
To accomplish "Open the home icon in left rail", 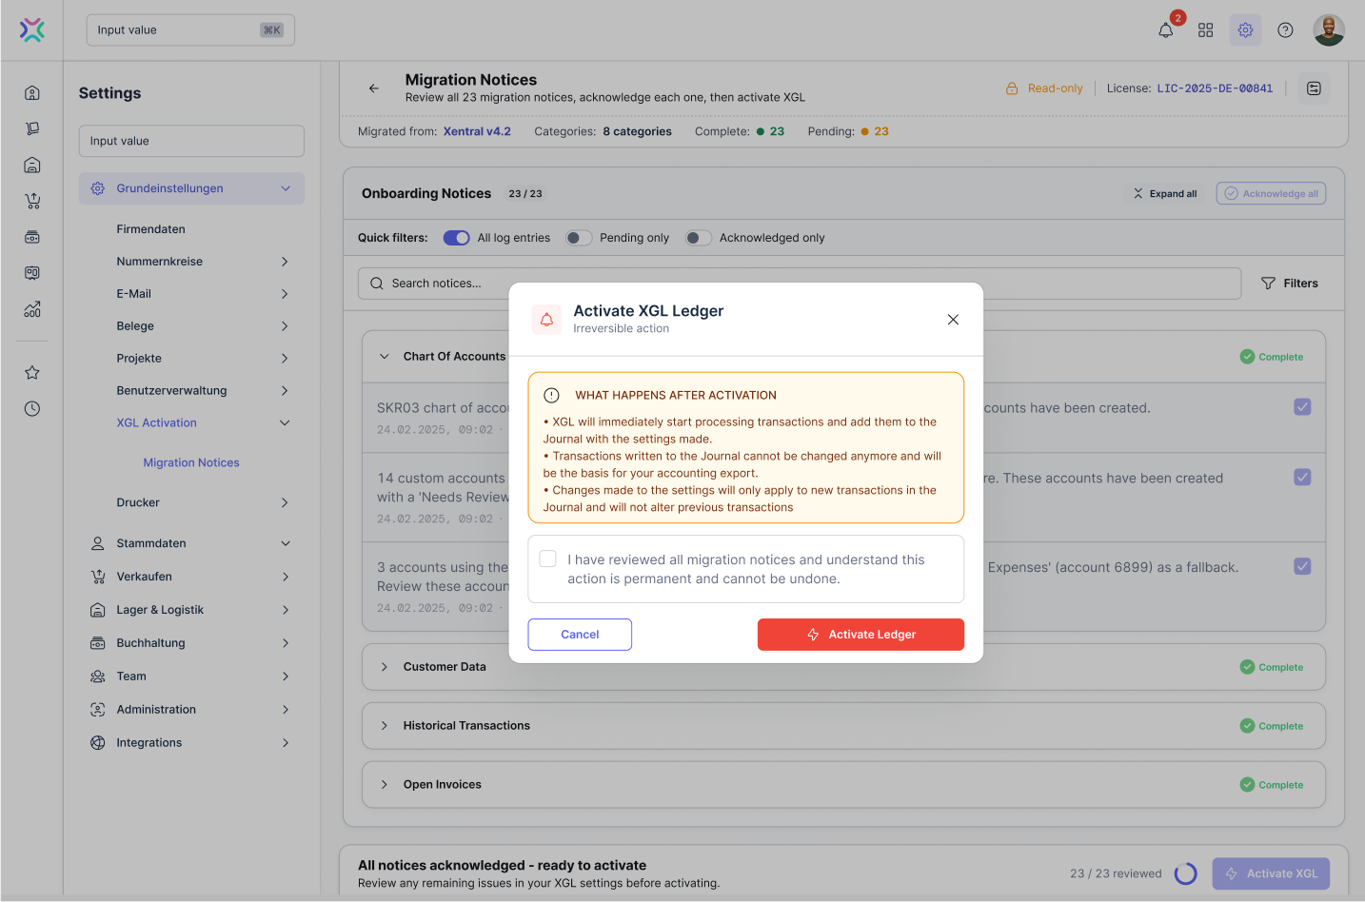I will coord(32,92).
